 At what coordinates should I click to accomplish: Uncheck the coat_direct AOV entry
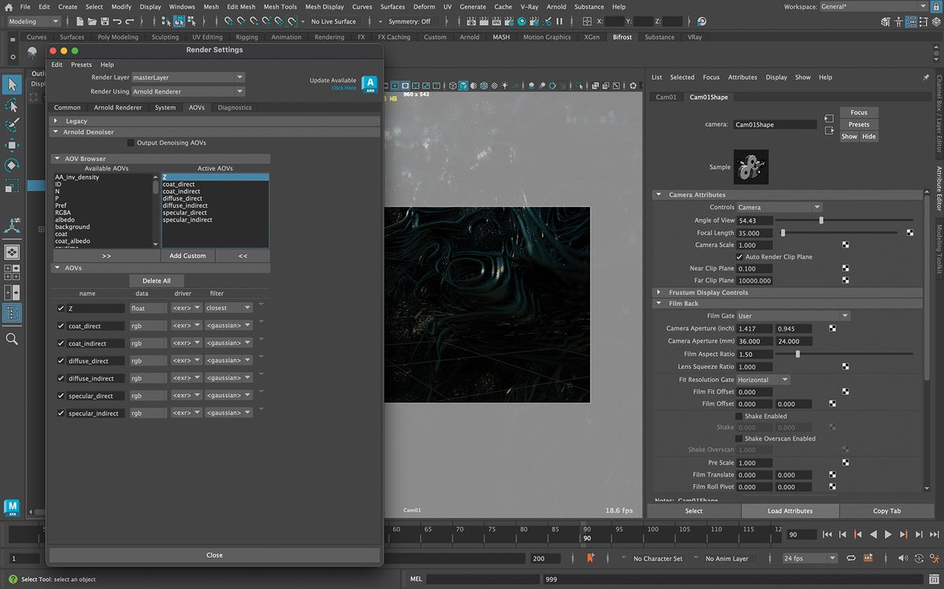click(x=61, y=325)
